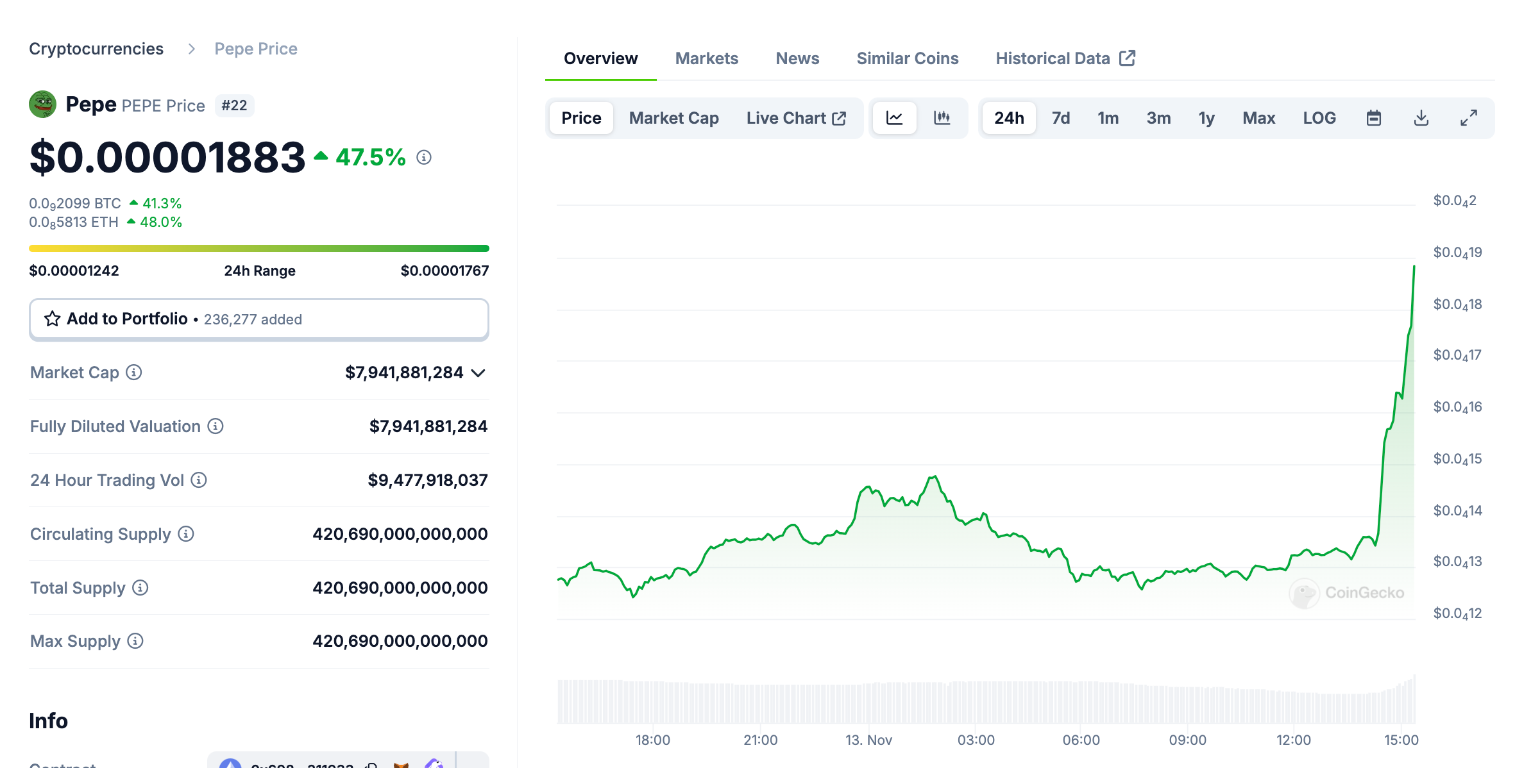Click the Circulating Supply info icon

pos(186,534)
